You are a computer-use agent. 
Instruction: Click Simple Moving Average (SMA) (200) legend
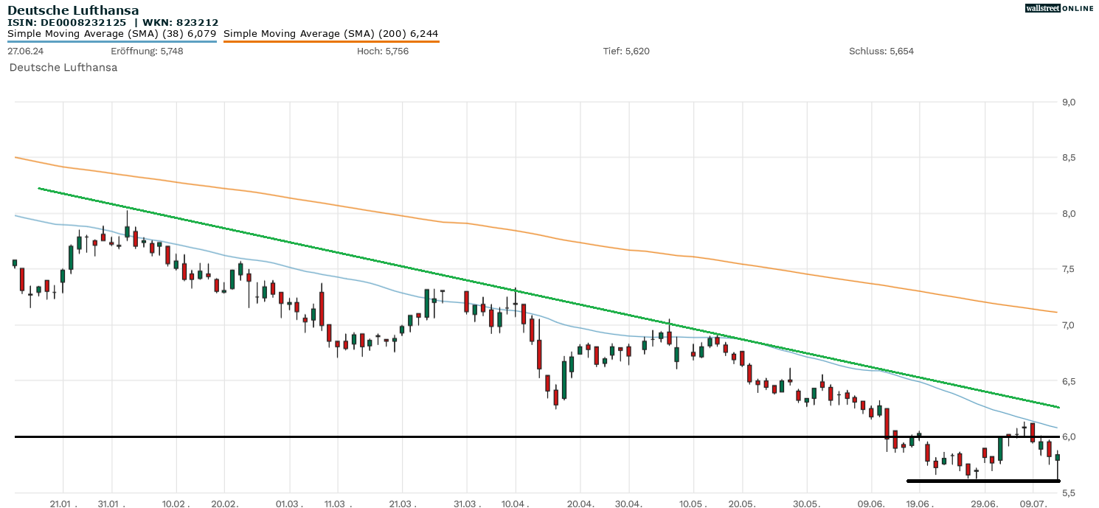click(x=331, y=34)
